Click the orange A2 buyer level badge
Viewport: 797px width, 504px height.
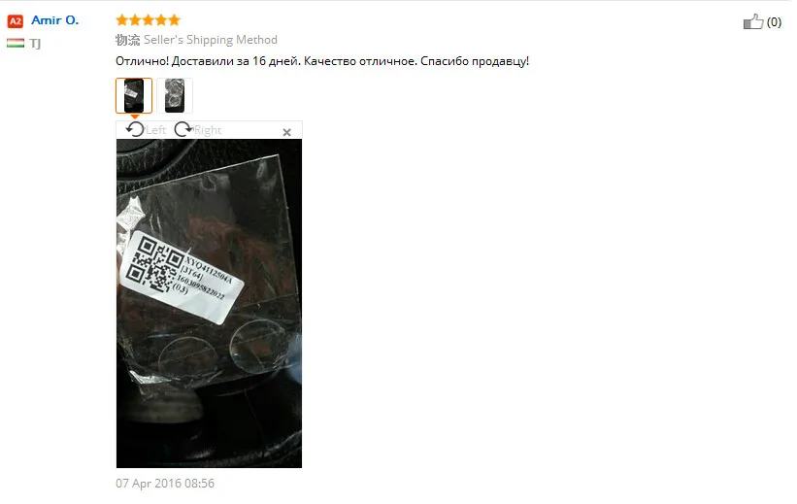16,20
